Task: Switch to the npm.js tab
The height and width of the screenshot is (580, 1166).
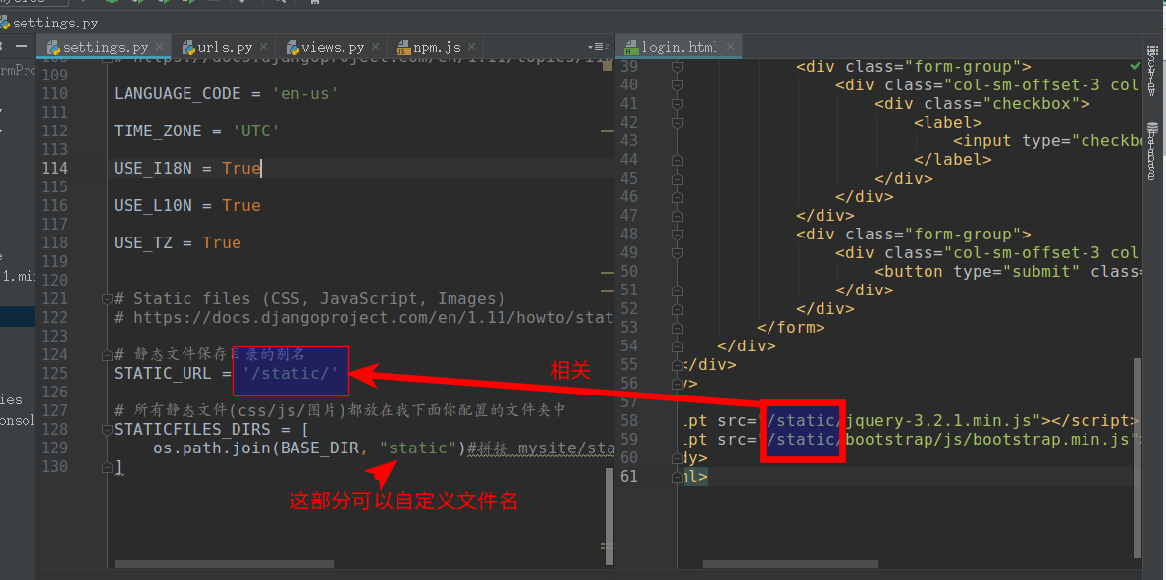Action: tap(437, 47)
